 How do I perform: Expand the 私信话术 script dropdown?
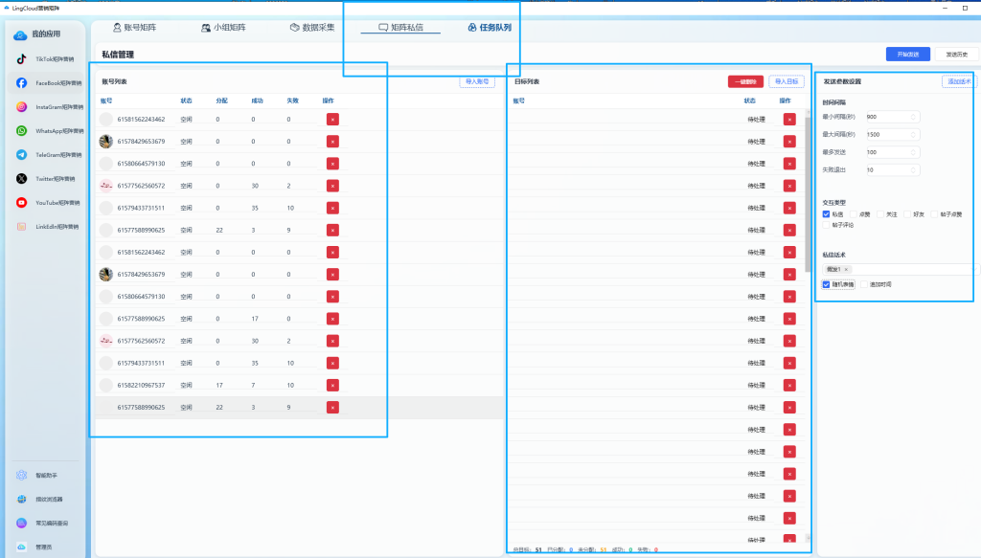tap(899, 269)
